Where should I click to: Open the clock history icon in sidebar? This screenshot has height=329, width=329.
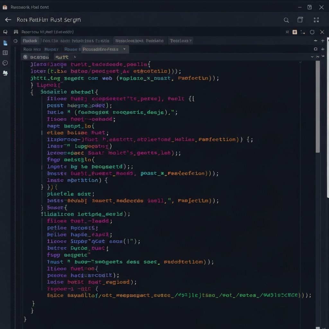(5, 63)
